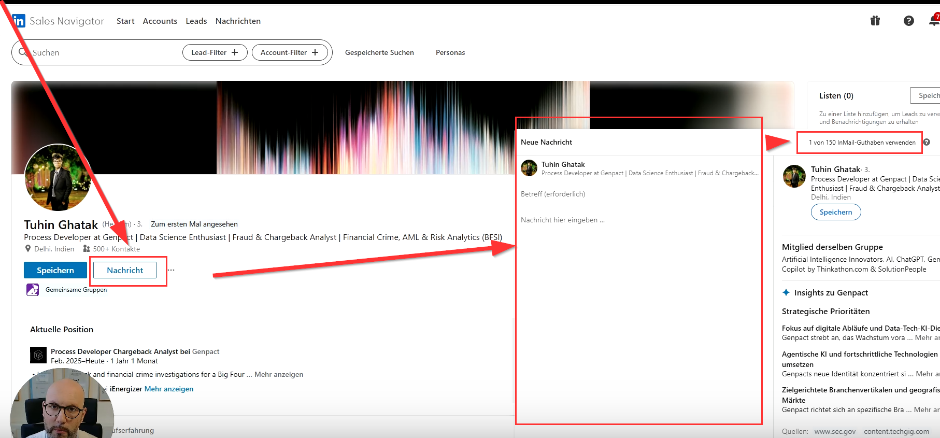Add a Lead-Filter

pos(215,52)
